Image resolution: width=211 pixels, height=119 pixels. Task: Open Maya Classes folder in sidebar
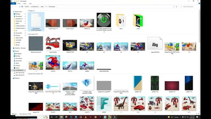[x=19, y=38]
